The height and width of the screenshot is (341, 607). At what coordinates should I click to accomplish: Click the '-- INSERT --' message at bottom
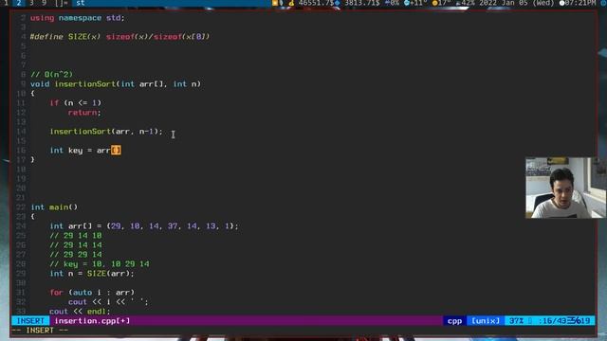click(40, 331)
